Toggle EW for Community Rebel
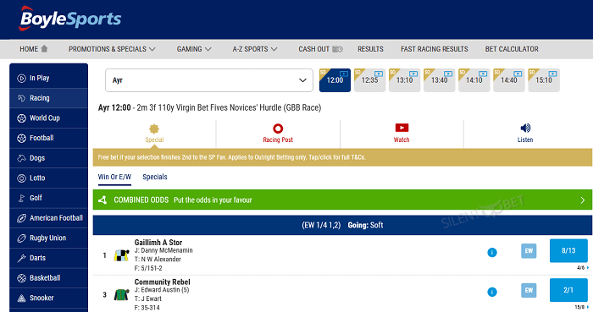The height and width of the screenshot is (312, 593). 529,290
